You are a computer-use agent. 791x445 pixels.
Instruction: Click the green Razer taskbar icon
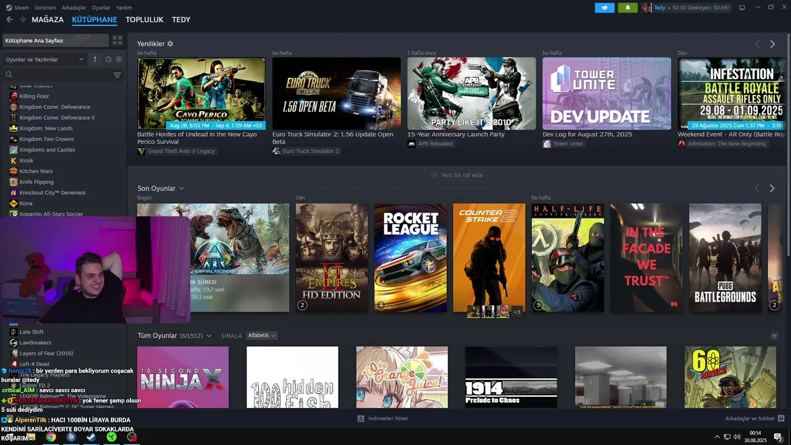point(111,437)
